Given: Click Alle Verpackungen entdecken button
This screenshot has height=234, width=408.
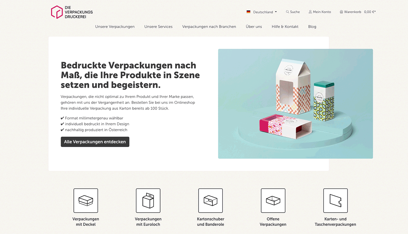Looking at the screenshot, I should [x=95, y=142].
